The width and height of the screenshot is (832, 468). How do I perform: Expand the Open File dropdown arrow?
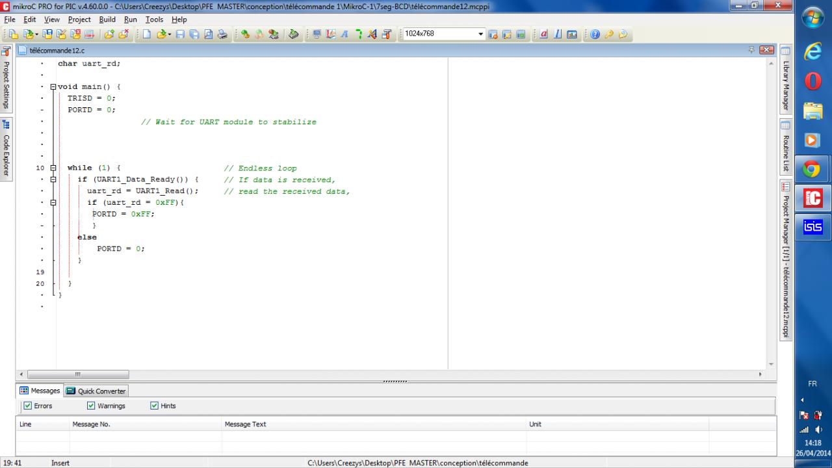(170, 34)
